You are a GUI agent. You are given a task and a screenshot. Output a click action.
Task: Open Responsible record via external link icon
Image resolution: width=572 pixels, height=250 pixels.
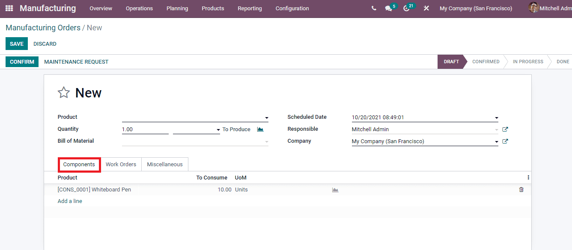505,129
